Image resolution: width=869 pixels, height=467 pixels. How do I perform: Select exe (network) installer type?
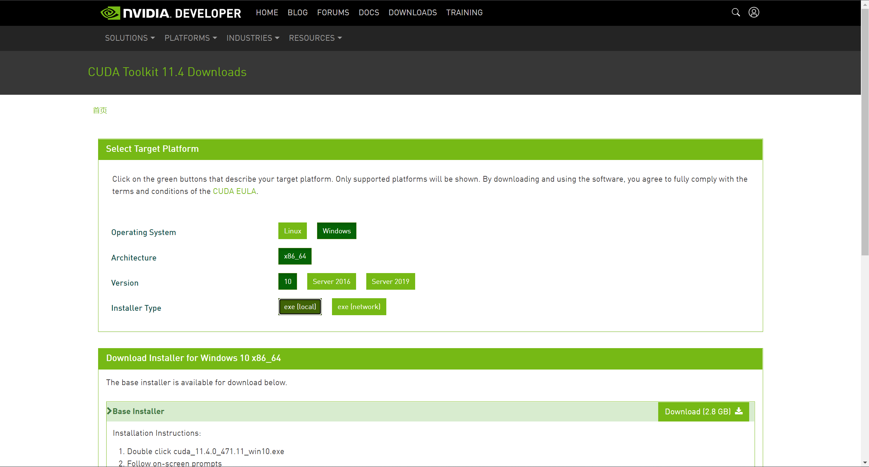[359, 307]
